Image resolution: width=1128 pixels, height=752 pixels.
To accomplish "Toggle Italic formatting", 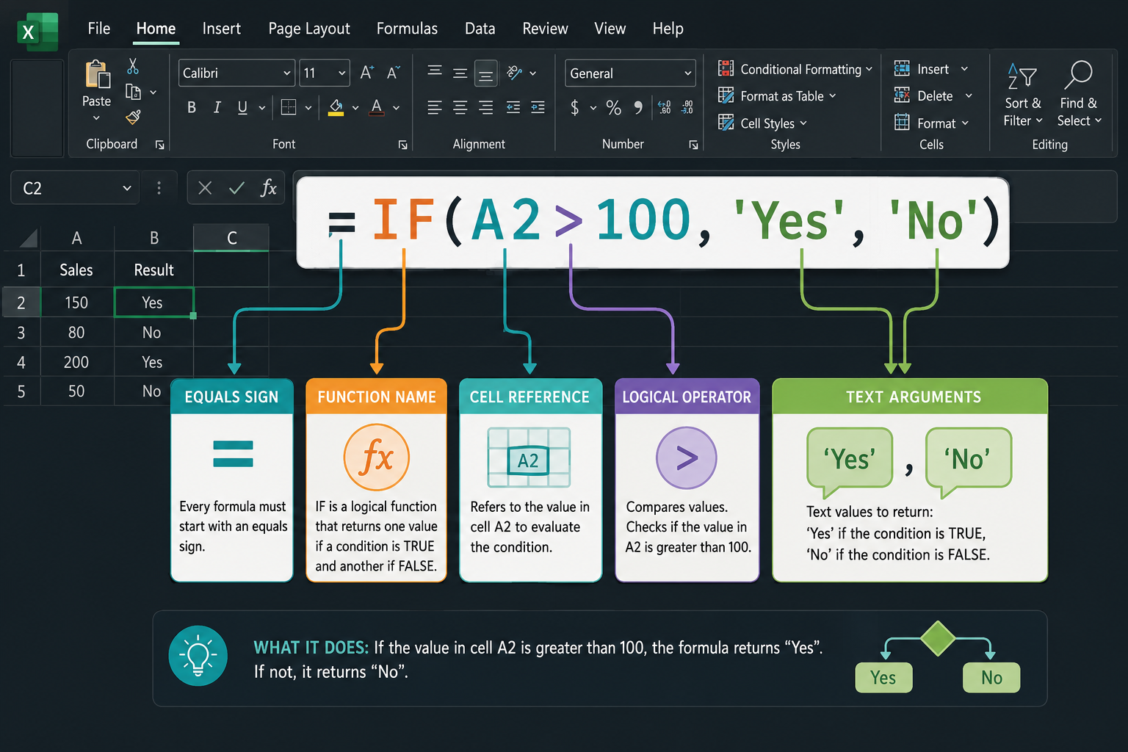I will 217,107.
